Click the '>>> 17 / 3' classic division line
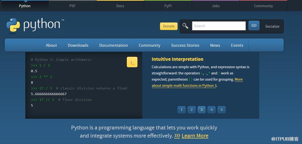Screen dimensions: 302x144 click(79, 88)
